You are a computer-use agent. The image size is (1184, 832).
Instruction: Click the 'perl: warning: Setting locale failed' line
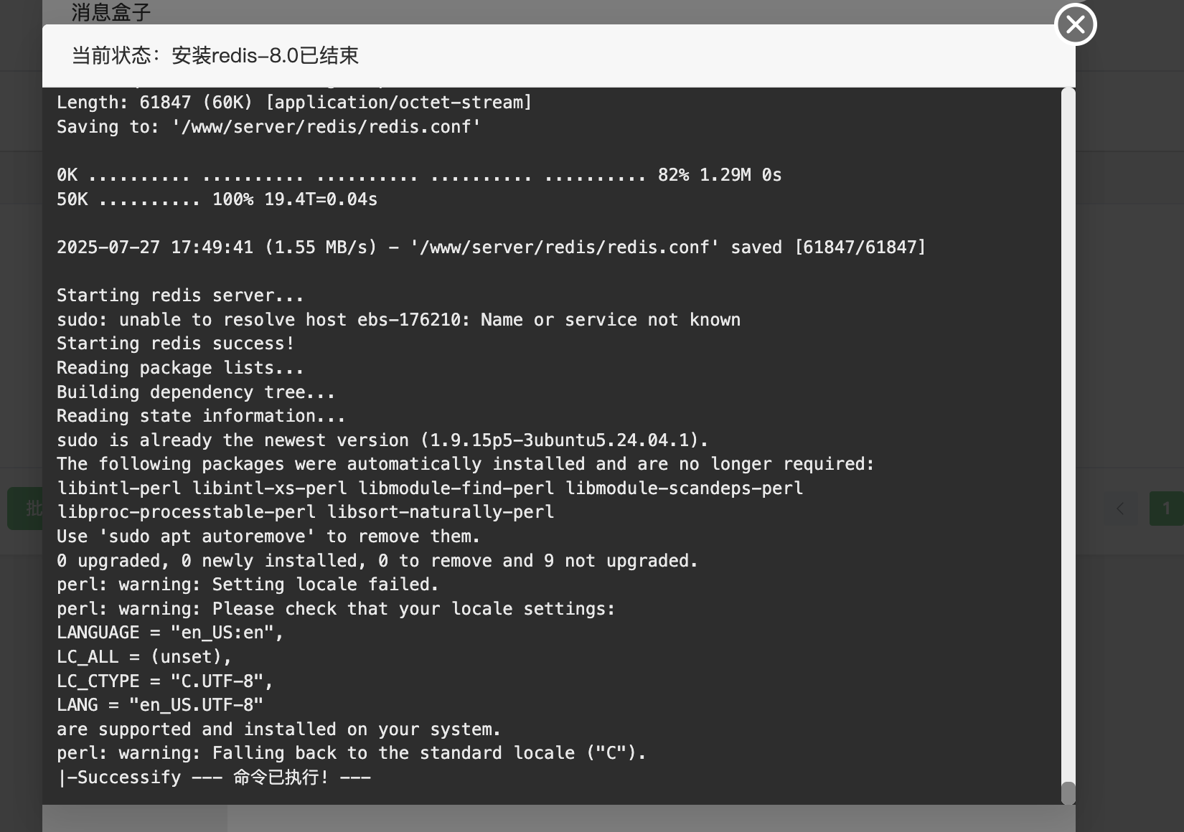point(248,585)
